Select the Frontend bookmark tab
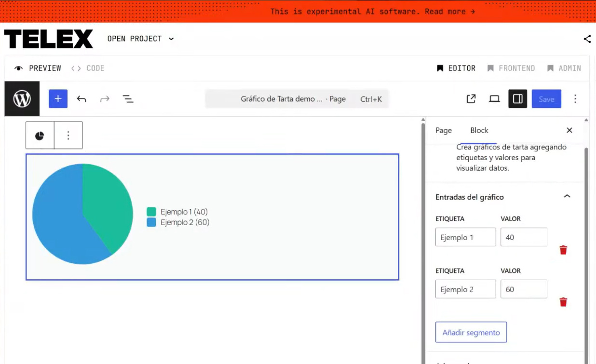 [x=511, y=68]
